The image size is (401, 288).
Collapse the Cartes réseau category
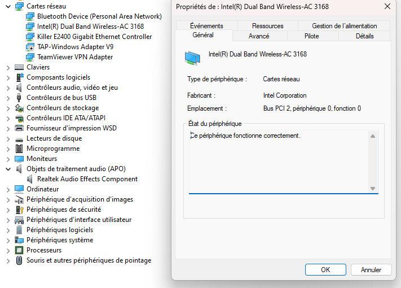pyautogui.click(x=8, y=6)
